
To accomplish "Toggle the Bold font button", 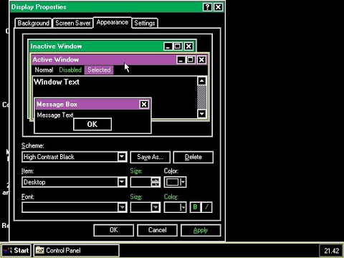I will coord(195,207).
